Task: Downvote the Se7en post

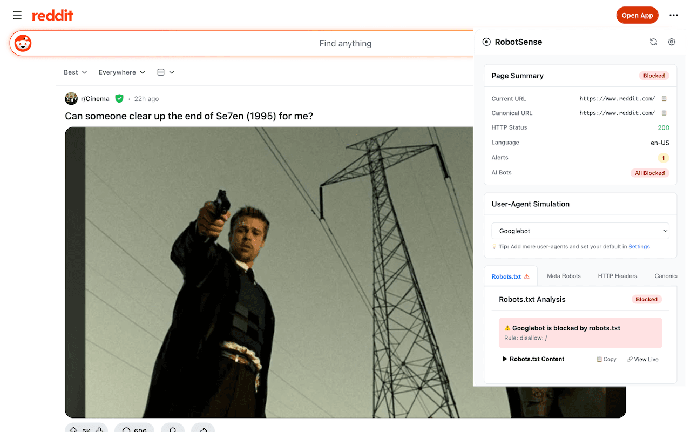Action: (x=100, y=430)
